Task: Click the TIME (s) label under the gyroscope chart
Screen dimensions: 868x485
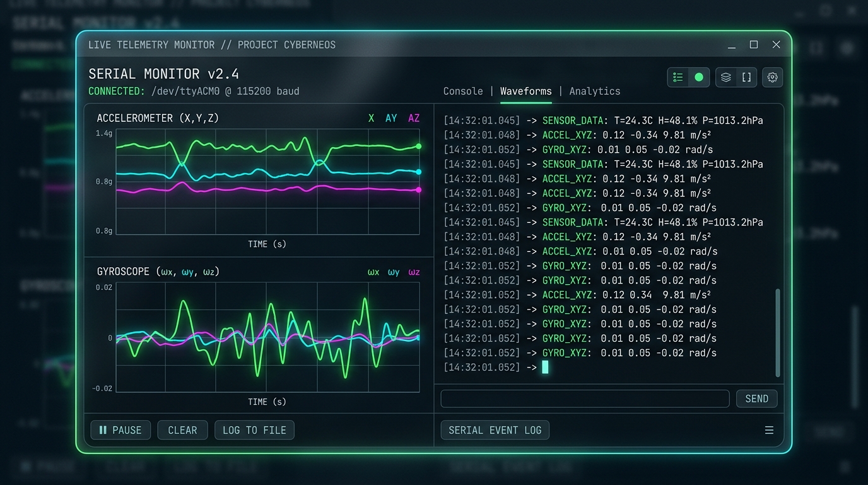Action: 267,402
